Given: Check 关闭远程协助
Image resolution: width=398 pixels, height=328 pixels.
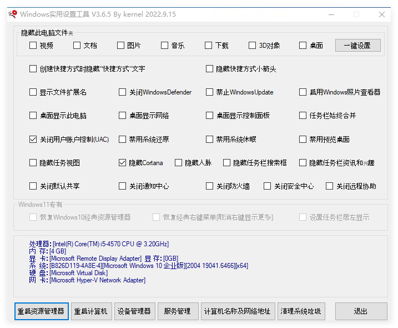Looking at the screenshot, I should tap(329, 186).
